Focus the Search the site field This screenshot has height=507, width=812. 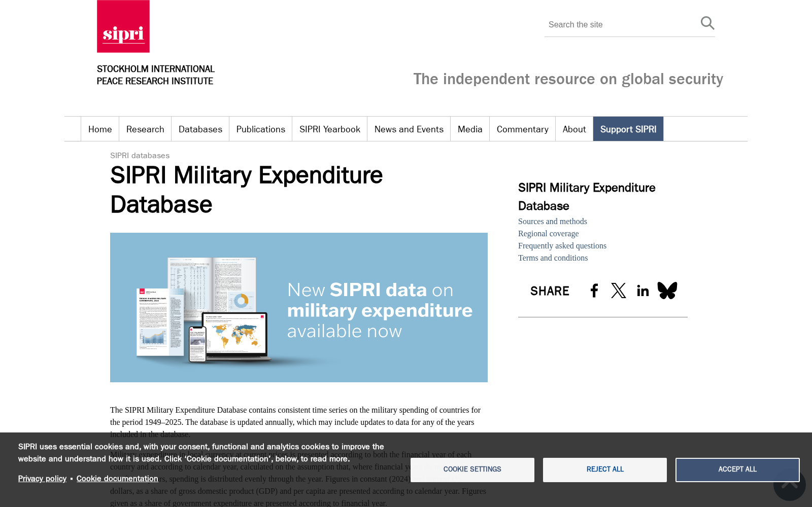coord(622,25)
